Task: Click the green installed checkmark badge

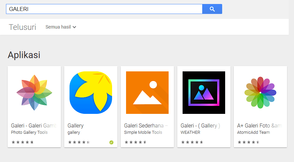Action: (x=111, y=142)
